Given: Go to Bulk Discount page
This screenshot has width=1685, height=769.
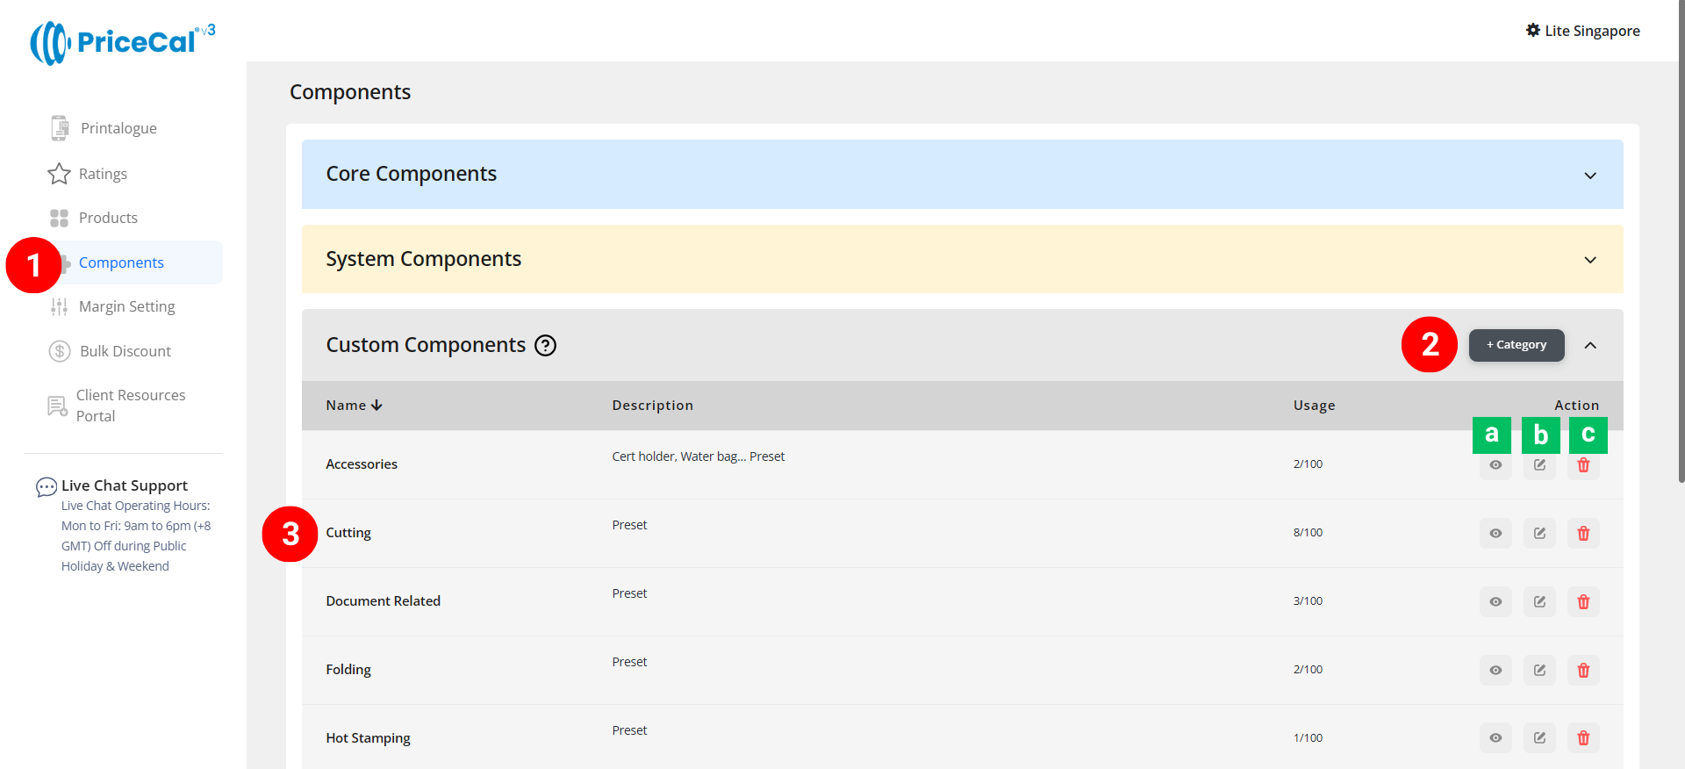Looking at the screenshot, I should [x=125, y=351].
